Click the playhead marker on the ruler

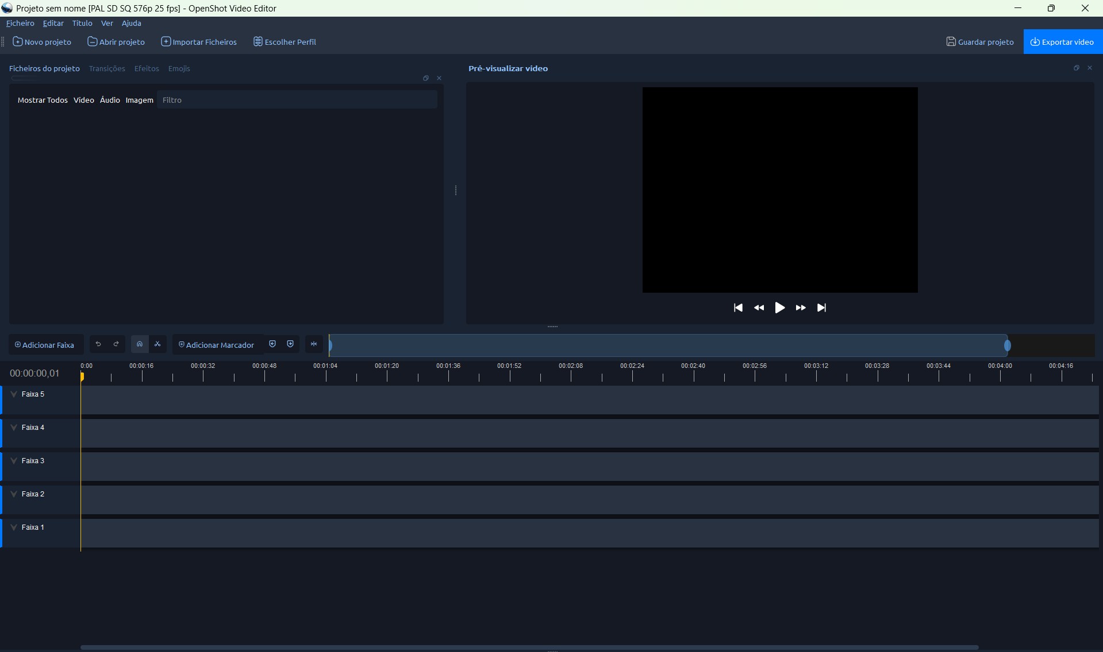pyautogui.click(x=82, y=377)
